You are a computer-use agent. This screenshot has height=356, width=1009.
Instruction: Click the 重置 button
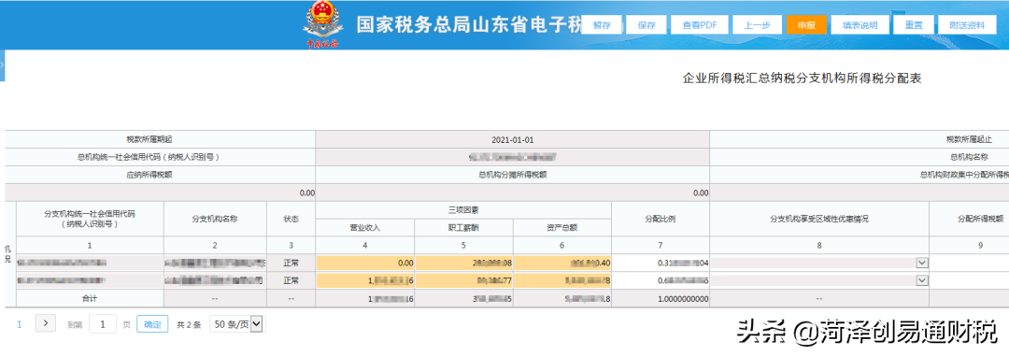pyautogui.click(x=913, y=25)
